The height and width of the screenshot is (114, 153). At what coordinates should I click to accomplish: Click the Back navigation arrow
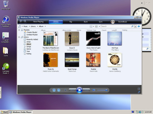click(x=21, y=21)
